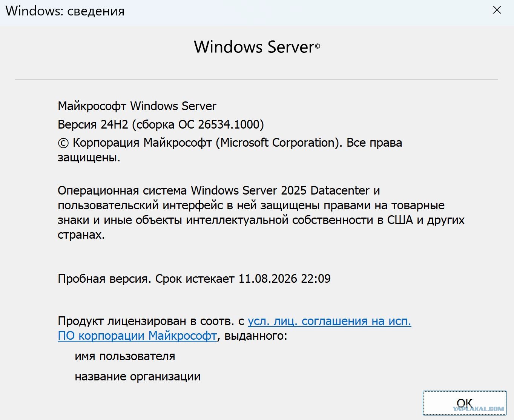Image resolution: width=514 pixels, height=420 pixels.
Task: Click the "название организации" license field
Action: [138, 377]
